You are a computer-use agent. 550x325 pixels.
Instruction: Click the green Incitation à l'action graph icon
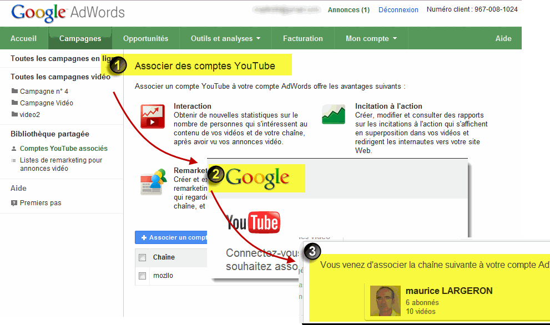(x=333, y=114)
